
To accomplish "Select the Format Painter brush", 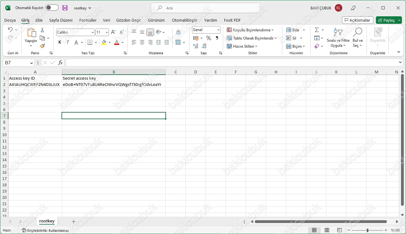I will pos(42,46).
